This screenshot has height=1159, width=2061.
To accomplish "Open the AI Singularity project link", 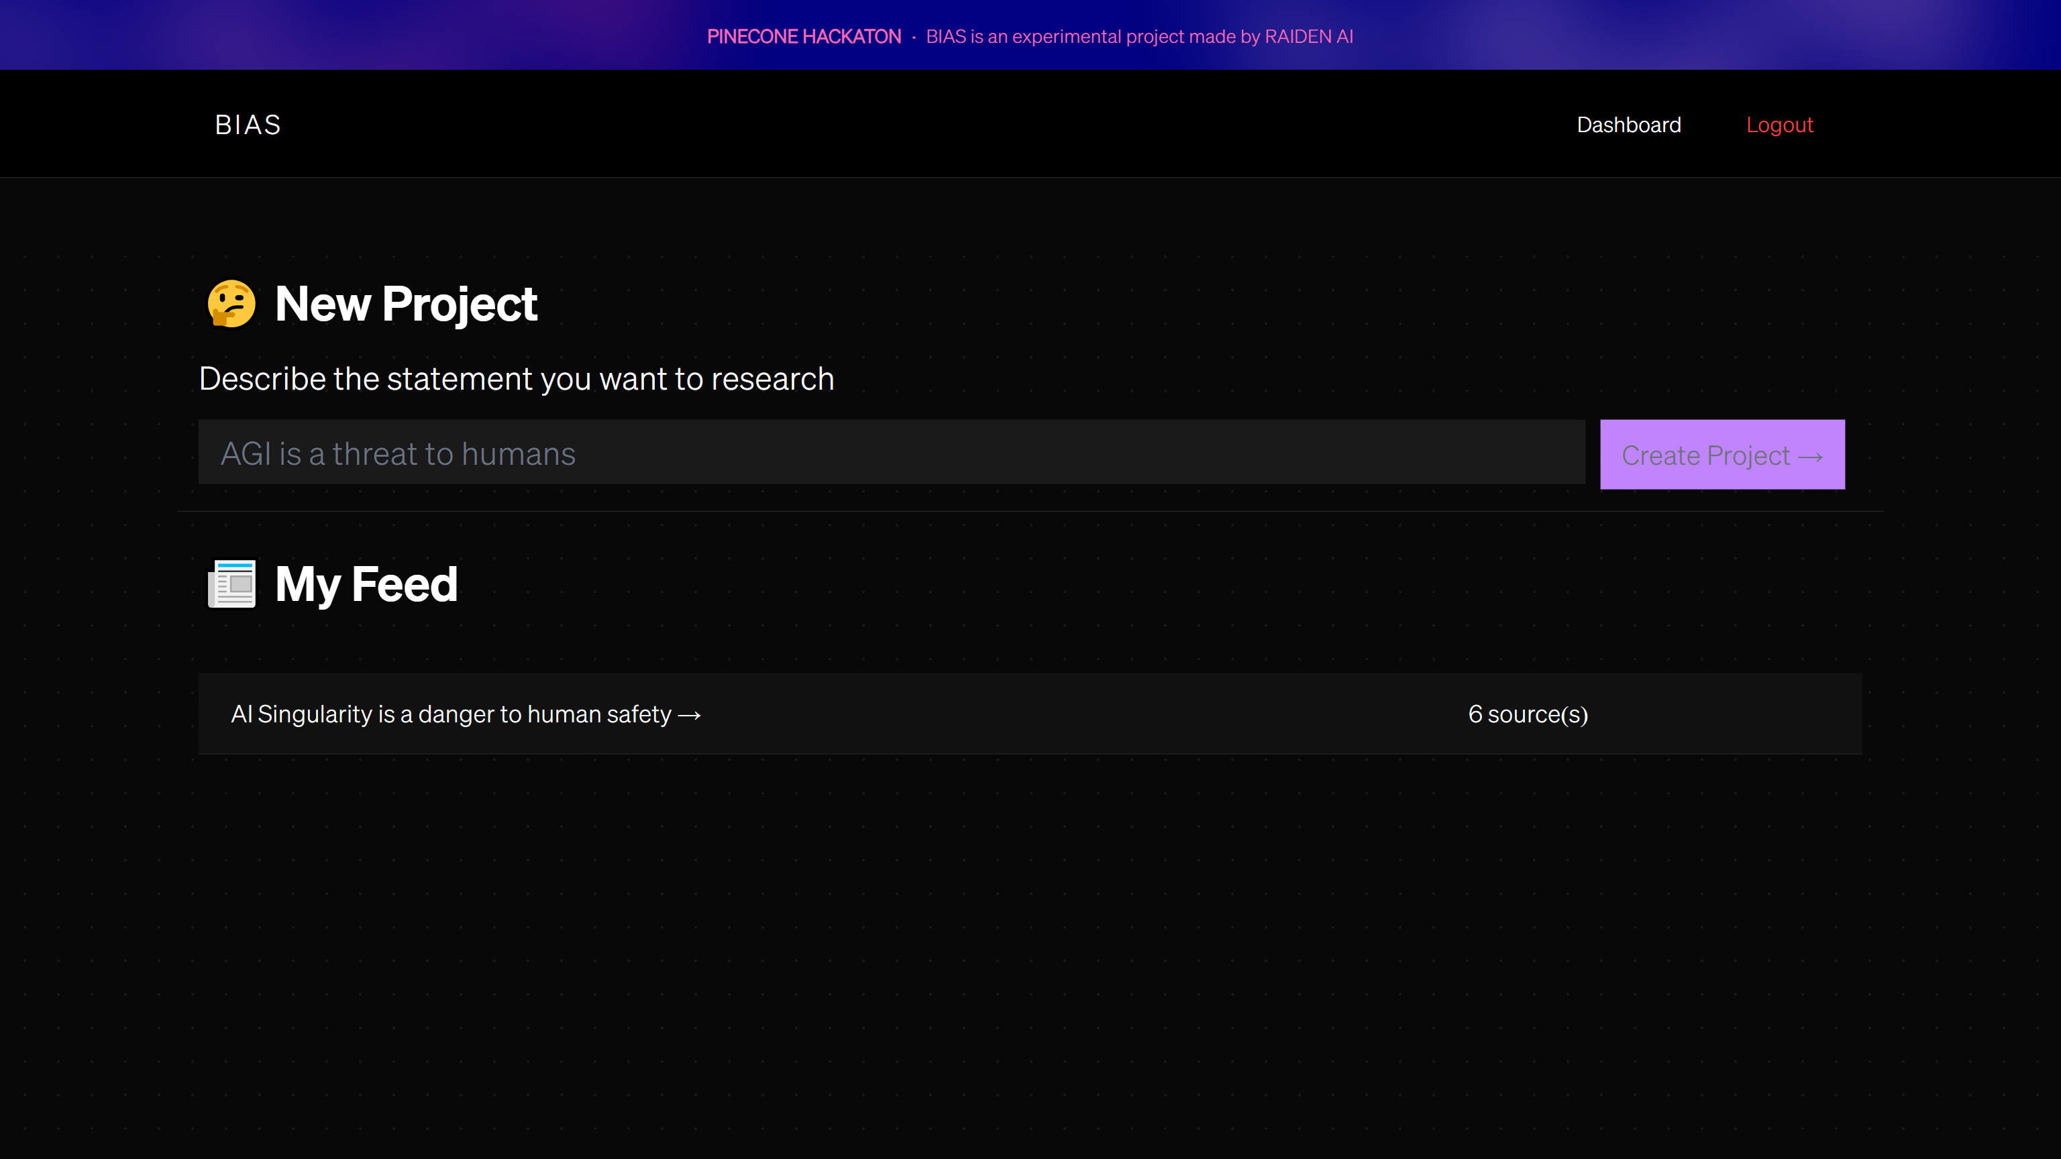I will tap(452, 714).
